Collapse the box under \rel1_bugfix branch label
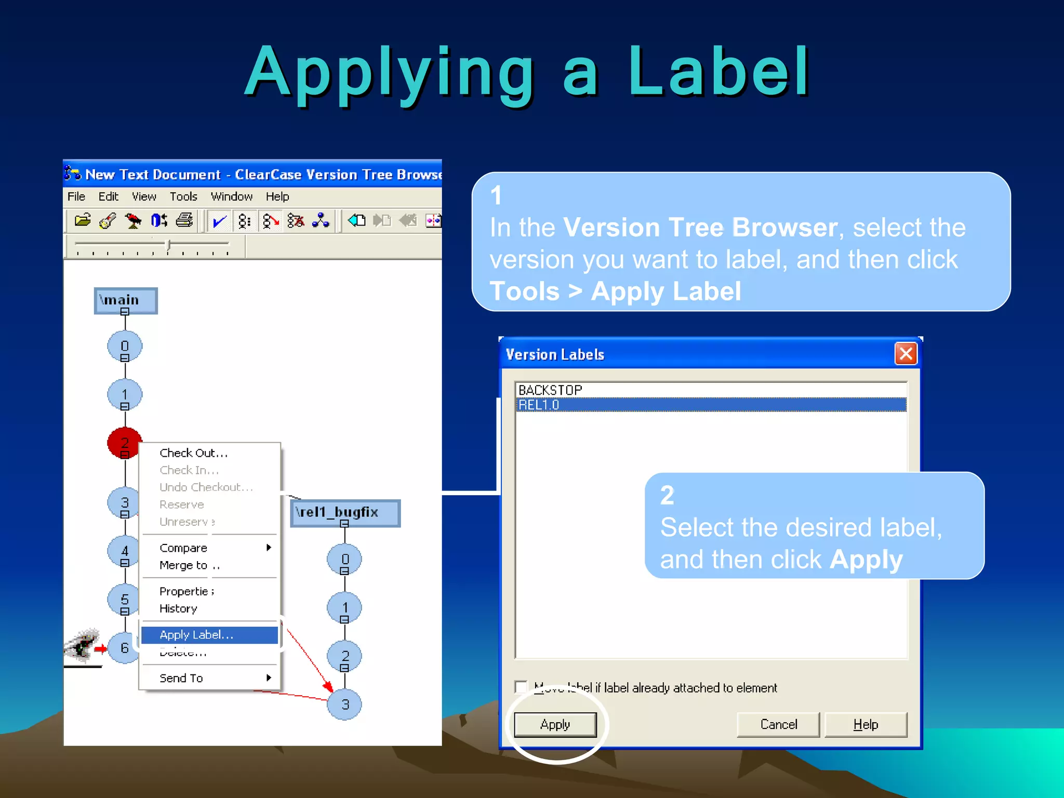Image resolution: width=1064 pixels, height=798 pixels. (344, 524)
